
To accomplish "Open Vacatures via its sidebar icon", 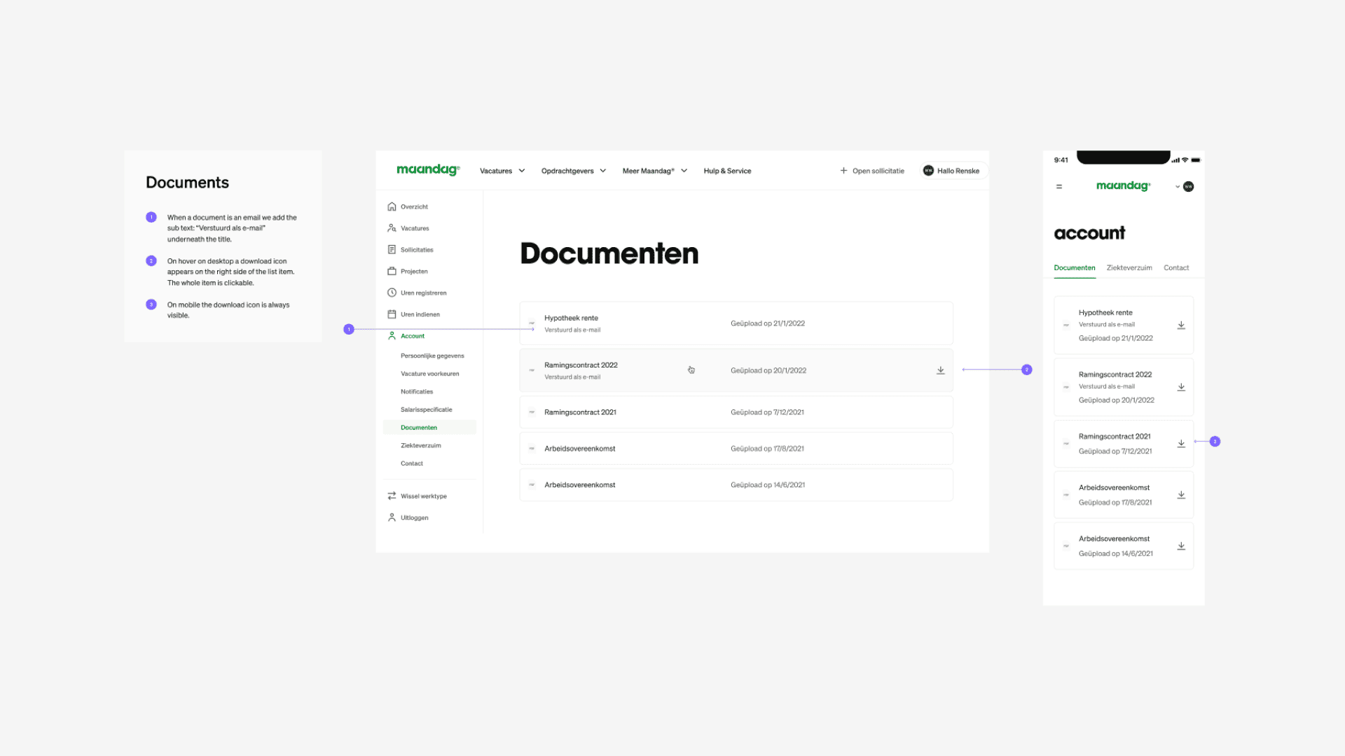I will (x=392, y=227).
